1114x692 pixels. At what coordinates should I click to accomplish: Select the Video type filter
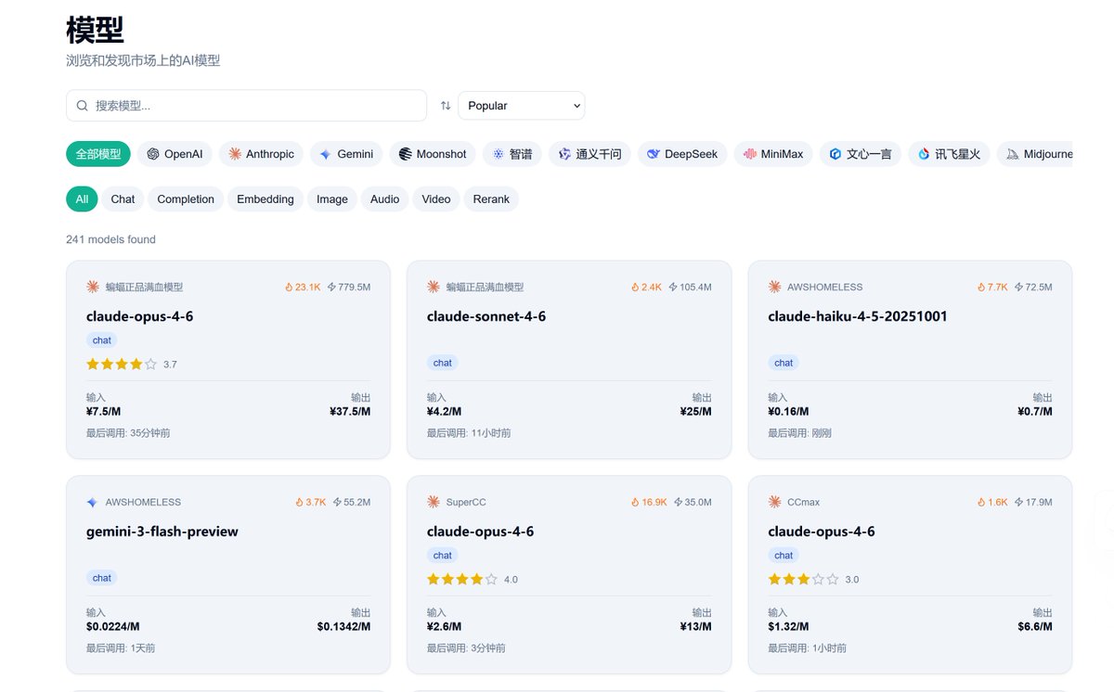436,199
